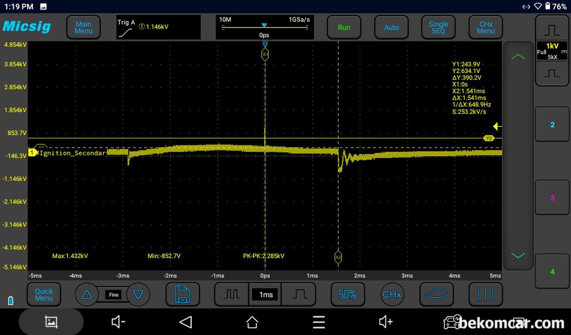Raise volume with the navigation bar icon
The image size is (571, 335).
point(386,322)
